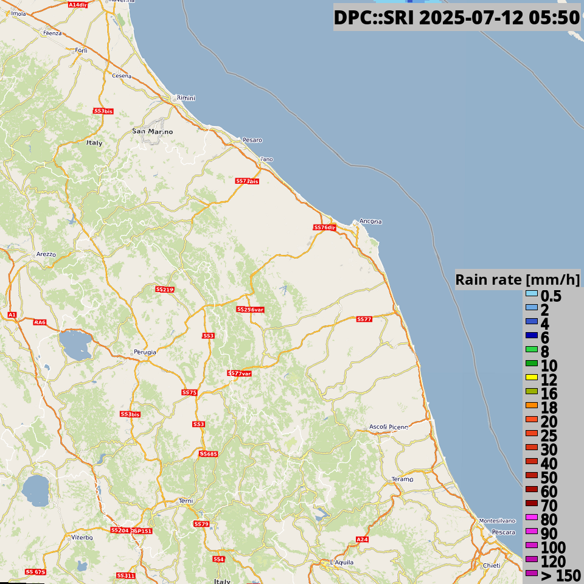Select the San Marino label
Viewport: 584px width, 584px height.
153,131
